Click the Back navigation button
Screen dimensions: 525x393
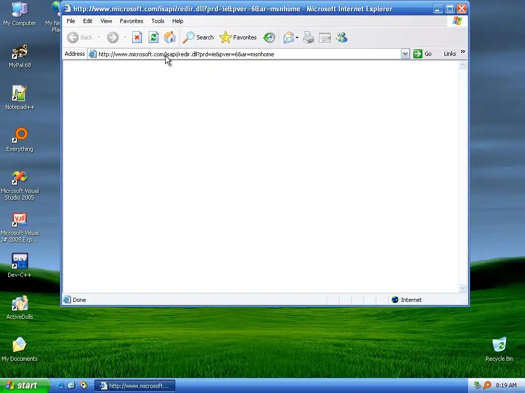click(79, 37)
